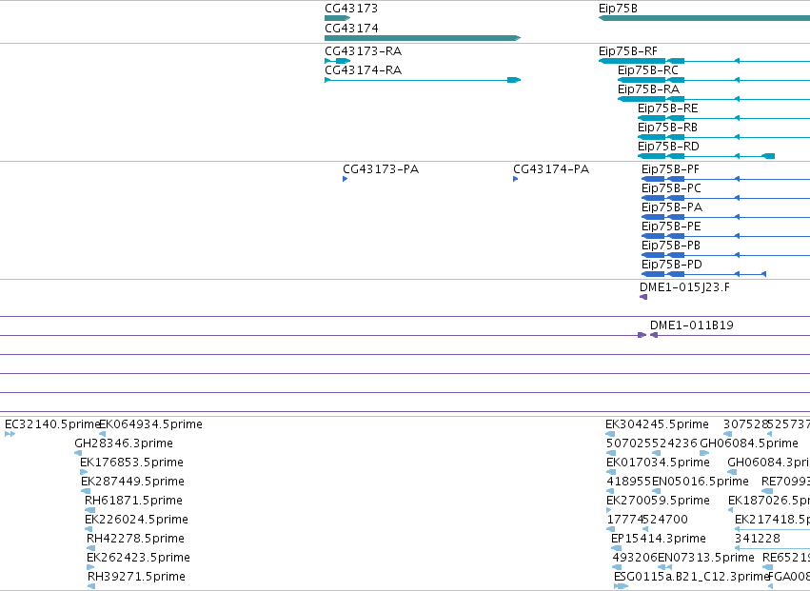Click the EK176853.5prime EST label
This screenshot has height=591, width=810.
pyautogui.click(x=131, y=463)
